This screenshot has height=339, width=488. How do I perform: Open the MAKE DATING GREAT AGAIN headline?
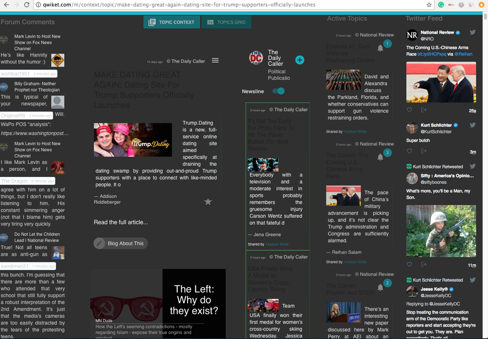tap(144, 90)
